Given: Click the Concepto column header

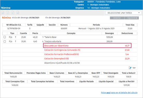Looking at the screenshot, I should pos(71,33).
